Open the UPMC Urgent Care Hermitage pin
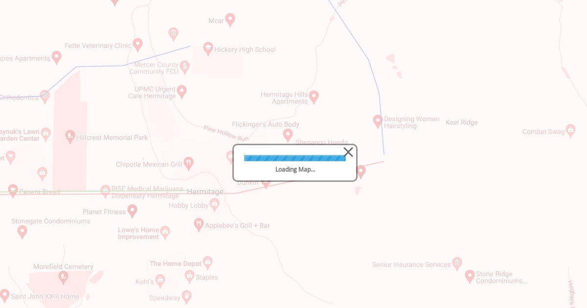This screenshot has width=587, height=308. point(181,91)
